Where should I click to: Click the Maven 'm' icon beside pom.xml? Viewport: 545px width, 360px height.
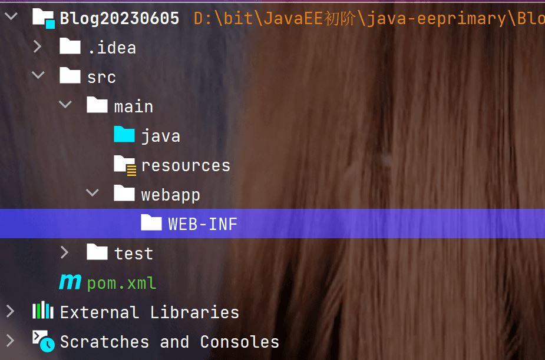[x=70, y=282]
